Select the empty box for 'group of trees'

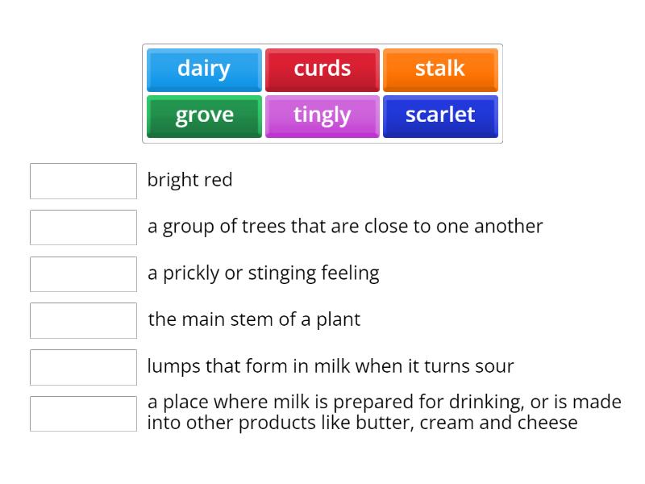tap(83, 227)
